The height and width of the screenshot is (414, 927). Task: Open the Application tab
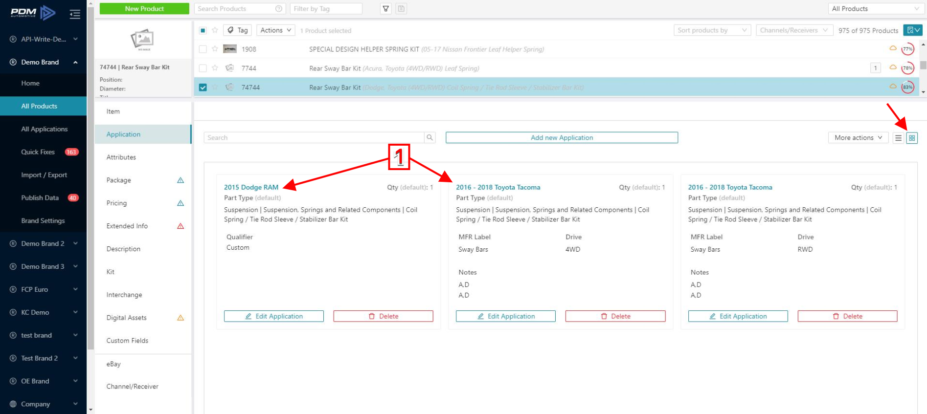(142, 134)
